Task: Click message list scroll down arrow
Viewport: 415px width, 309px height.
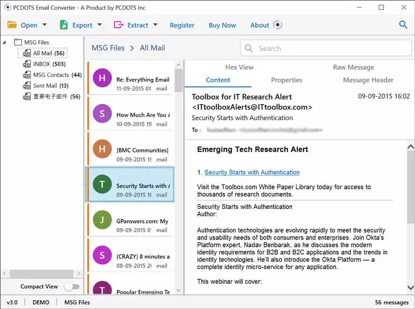Action: click(x=178, y=290)
